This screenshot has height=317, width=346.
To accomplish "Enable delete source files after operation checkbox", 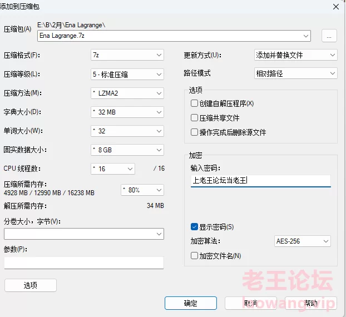I will coord(194,132).
